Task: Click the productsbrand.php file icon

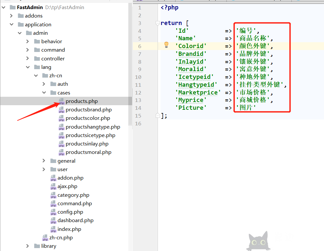Action: tap(61, 110)
